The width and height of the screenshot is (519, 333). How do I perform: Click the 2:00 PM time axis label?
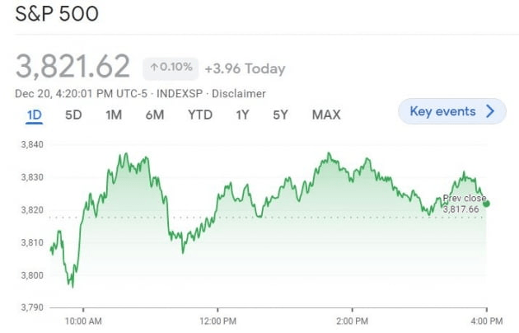pos(351,320)
